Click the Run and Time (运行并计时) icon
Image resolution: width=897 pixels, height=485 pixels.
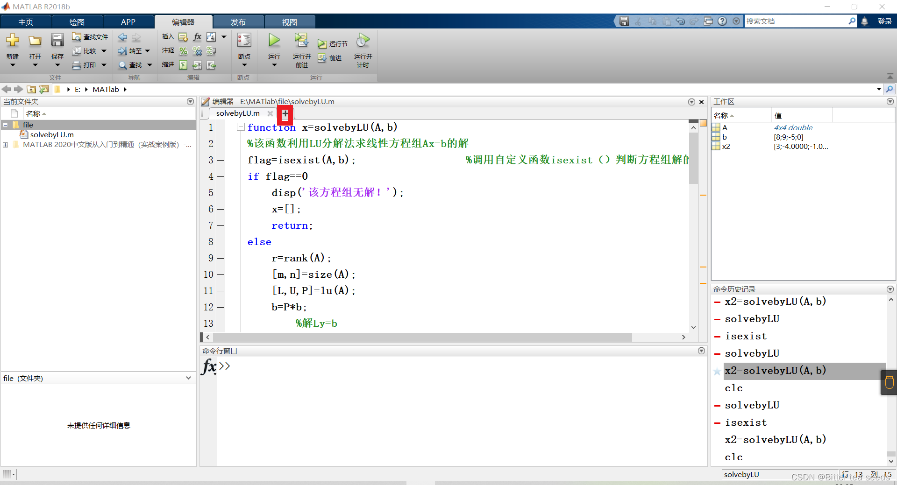[x=363, y=41]
